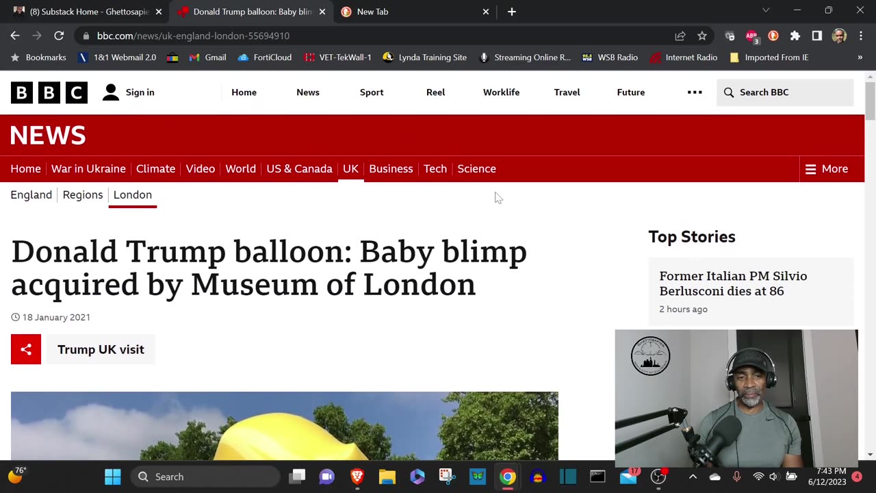Screen dimensions: 876x493
Task: Go back to the previous page
Action: [15, 36]
